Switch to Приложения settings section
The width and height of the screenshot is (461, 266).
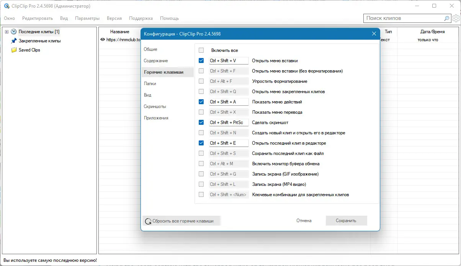[156, 118]
